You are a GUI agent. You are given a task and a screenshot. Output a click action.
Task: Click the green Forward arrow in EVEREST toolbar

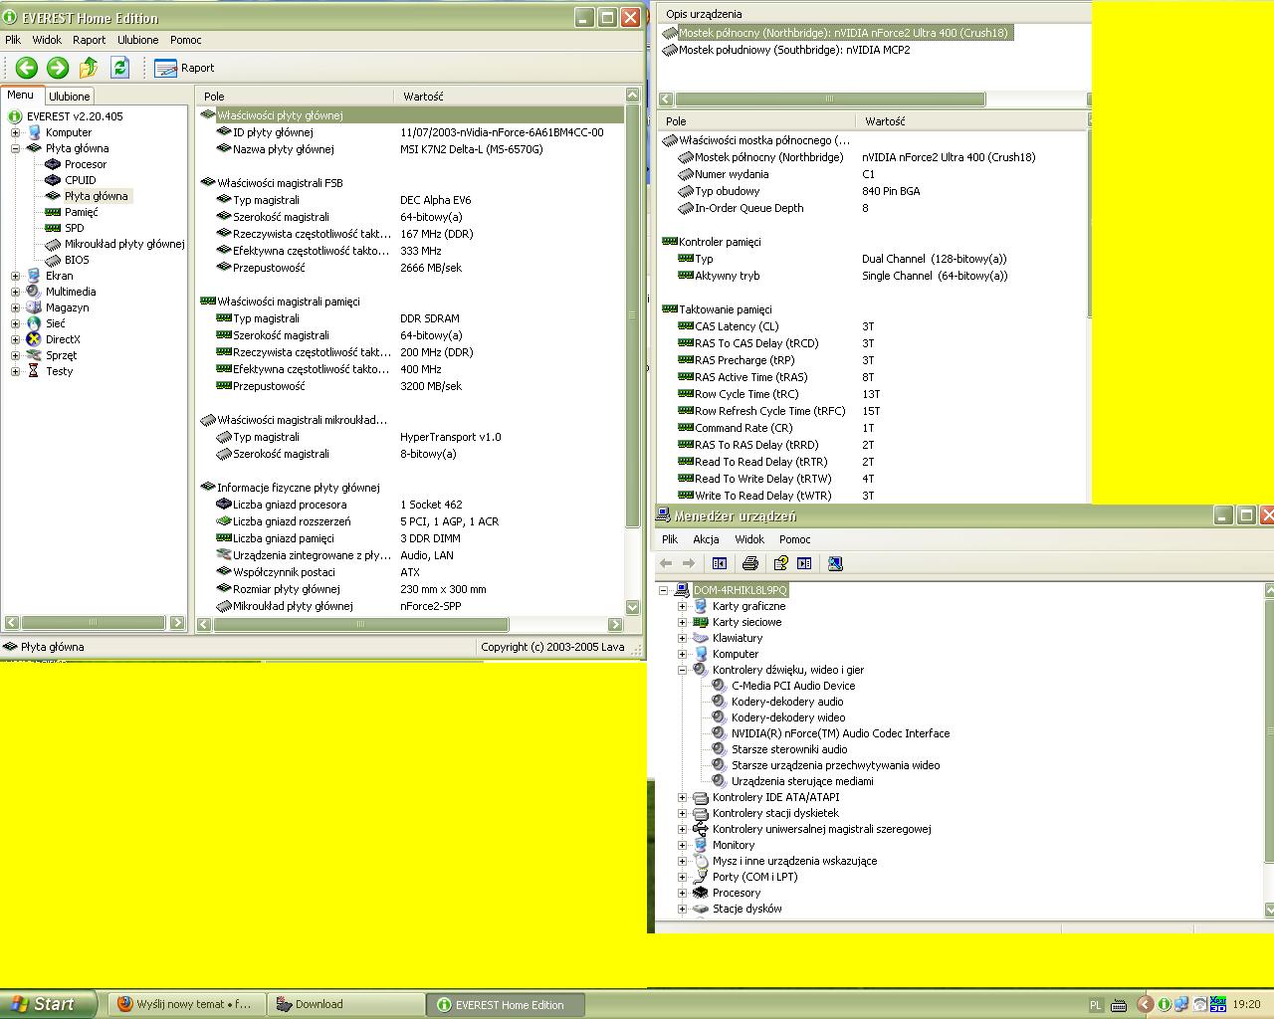click(x=58, y=68)
